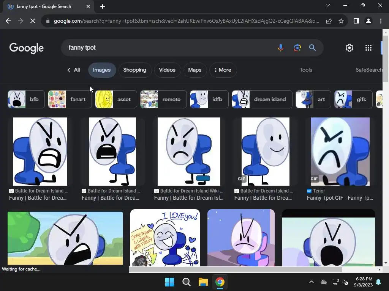Go to Google homepage logo
Screen dimensions: 389x291
click(x=27, y=48)
